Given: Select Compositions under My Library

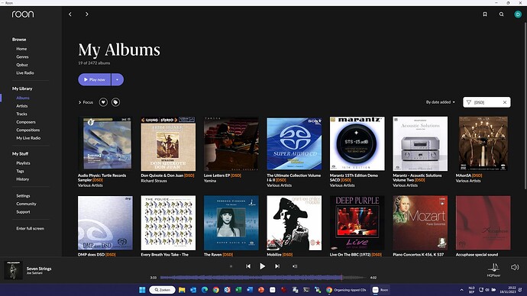Looking at the screenshot, I should [x=28, y=130].
